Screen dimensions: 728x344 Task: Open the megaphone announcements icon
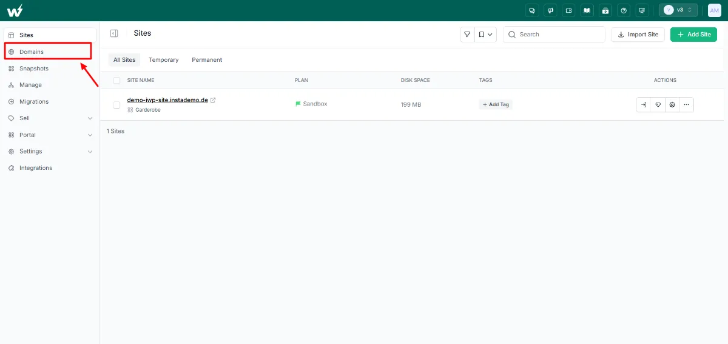550,10
